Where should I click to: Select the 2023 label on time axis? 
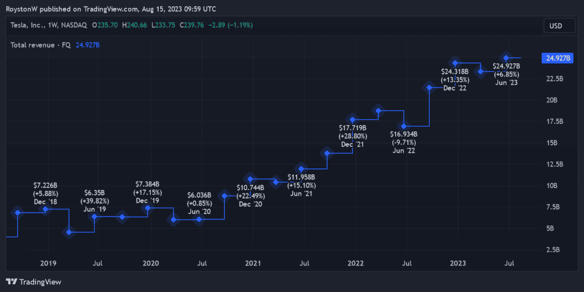pyautogui.click(x=458, y=263)
